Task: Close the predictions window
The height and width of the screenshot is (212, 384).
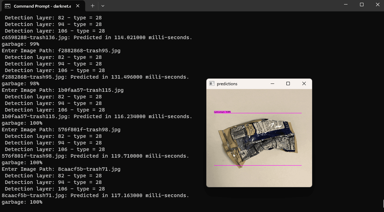Action: click(304, 83)
